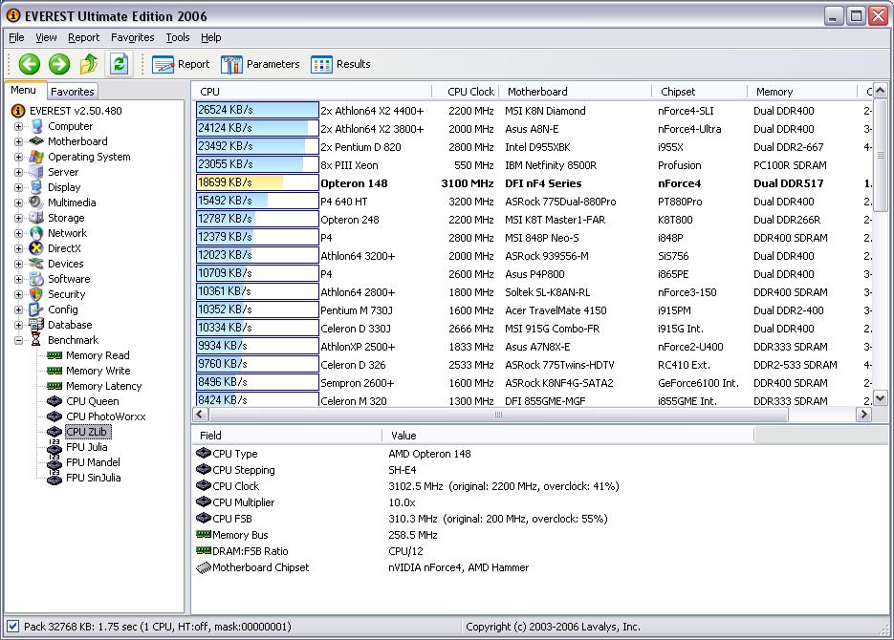Expand the Database node

point(19,325)
